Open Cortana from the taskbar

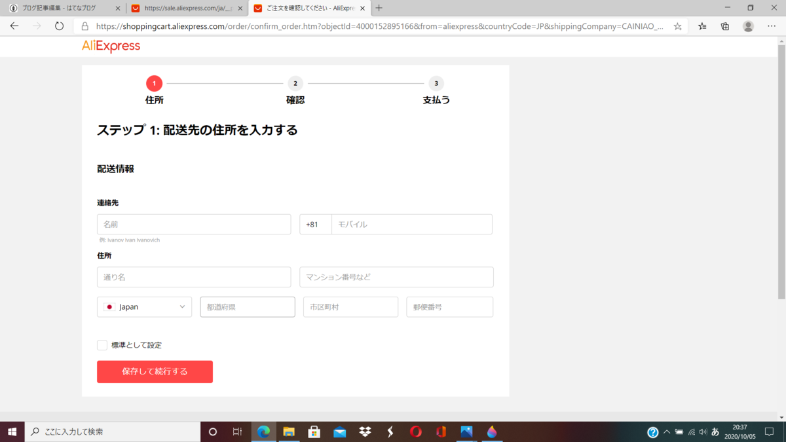point(212,432)
